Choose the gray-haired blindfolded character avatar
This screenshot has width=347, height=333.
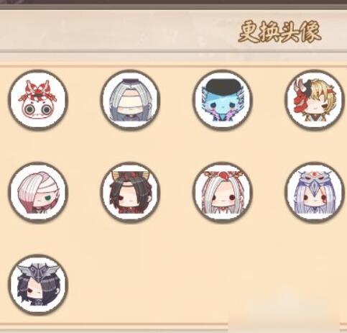point(130,100)
